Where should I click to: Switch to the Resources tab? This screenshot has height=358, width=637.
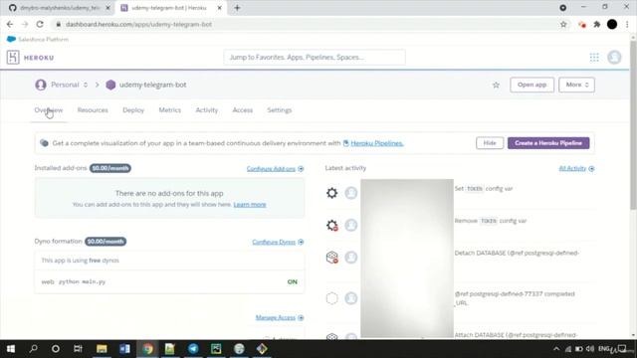[93, 110]
